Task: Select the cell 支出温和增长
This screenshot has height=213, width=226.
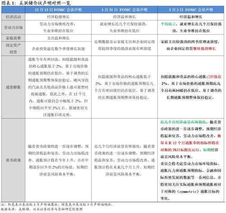Action: 58,38
